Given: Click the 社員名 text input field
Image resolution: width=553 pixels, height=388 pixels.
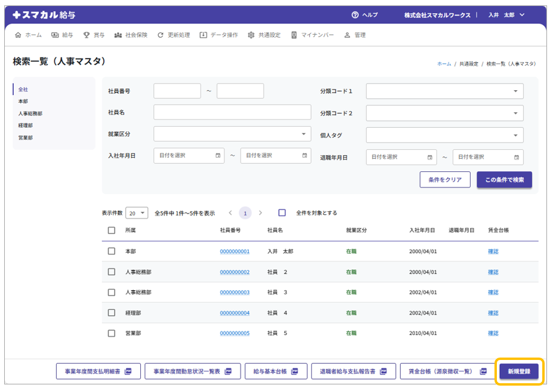Looking at the screenshot, I should [x=232, y=113].
